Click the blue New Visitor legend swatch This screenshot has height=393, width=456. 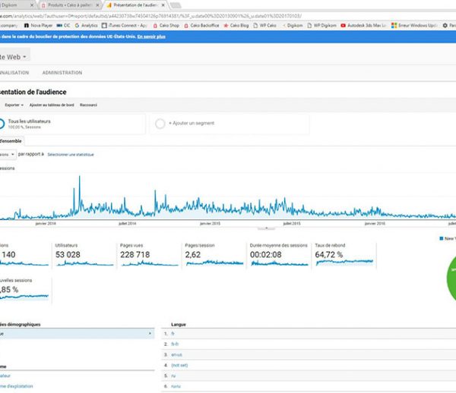coord(442,238)
